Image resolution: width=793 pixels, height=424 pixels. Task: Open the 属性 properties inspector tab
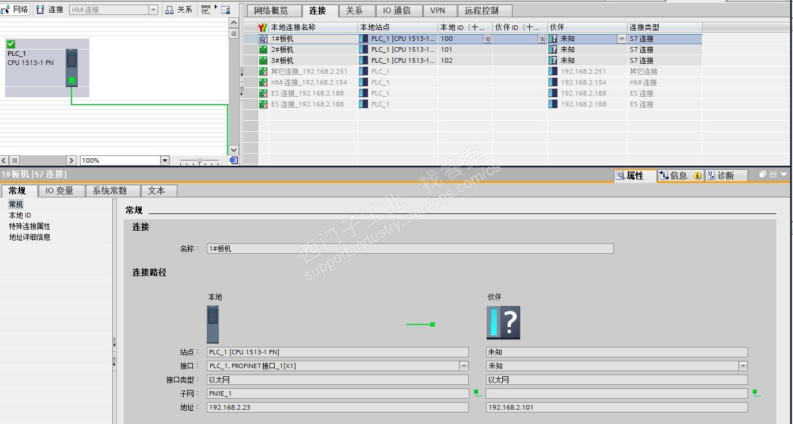(635, 175)
